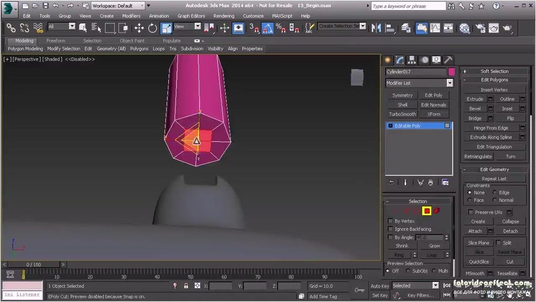Switch to the Freeform ribbon tab
This screenshot has height=302, width=536.
tap(55, 41)
